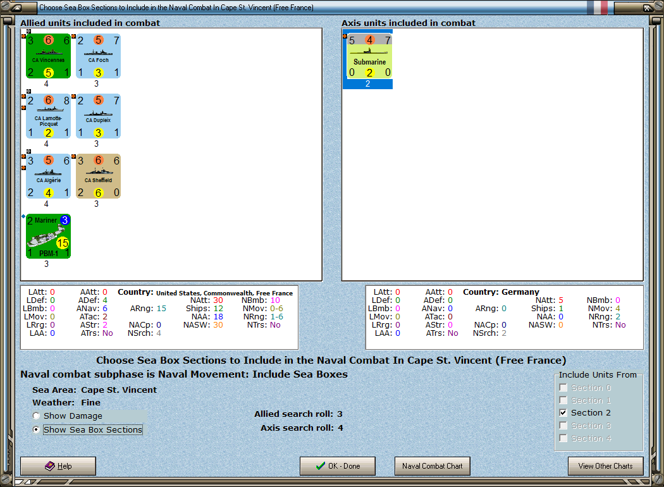Select Show Sea Box Sections radio button
Screen dimensions: 664x487
tap(37, 429)
